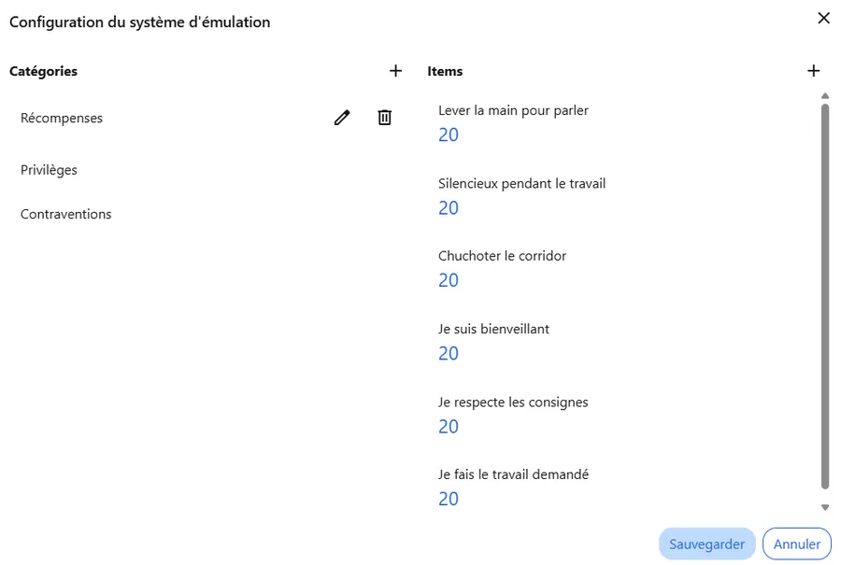841x565 pixels.
Task: Select item Chuchoter le corridor
Action: [502, 256]
